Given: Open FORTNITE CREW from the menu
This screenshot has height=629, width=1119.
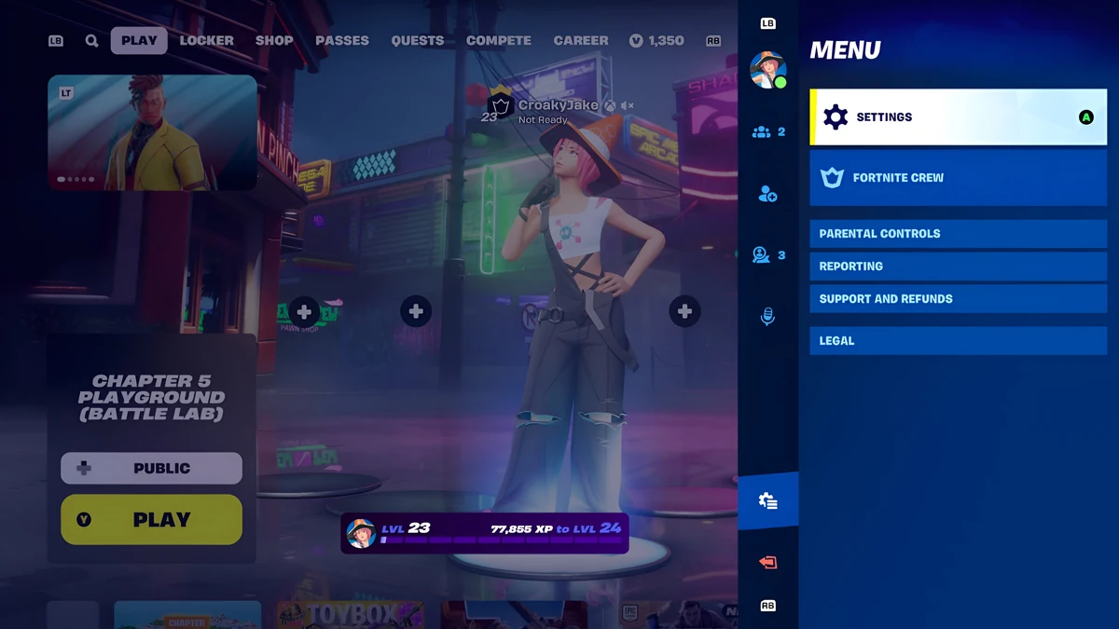Looking at the screenshot, I should [x=958, y=177].
